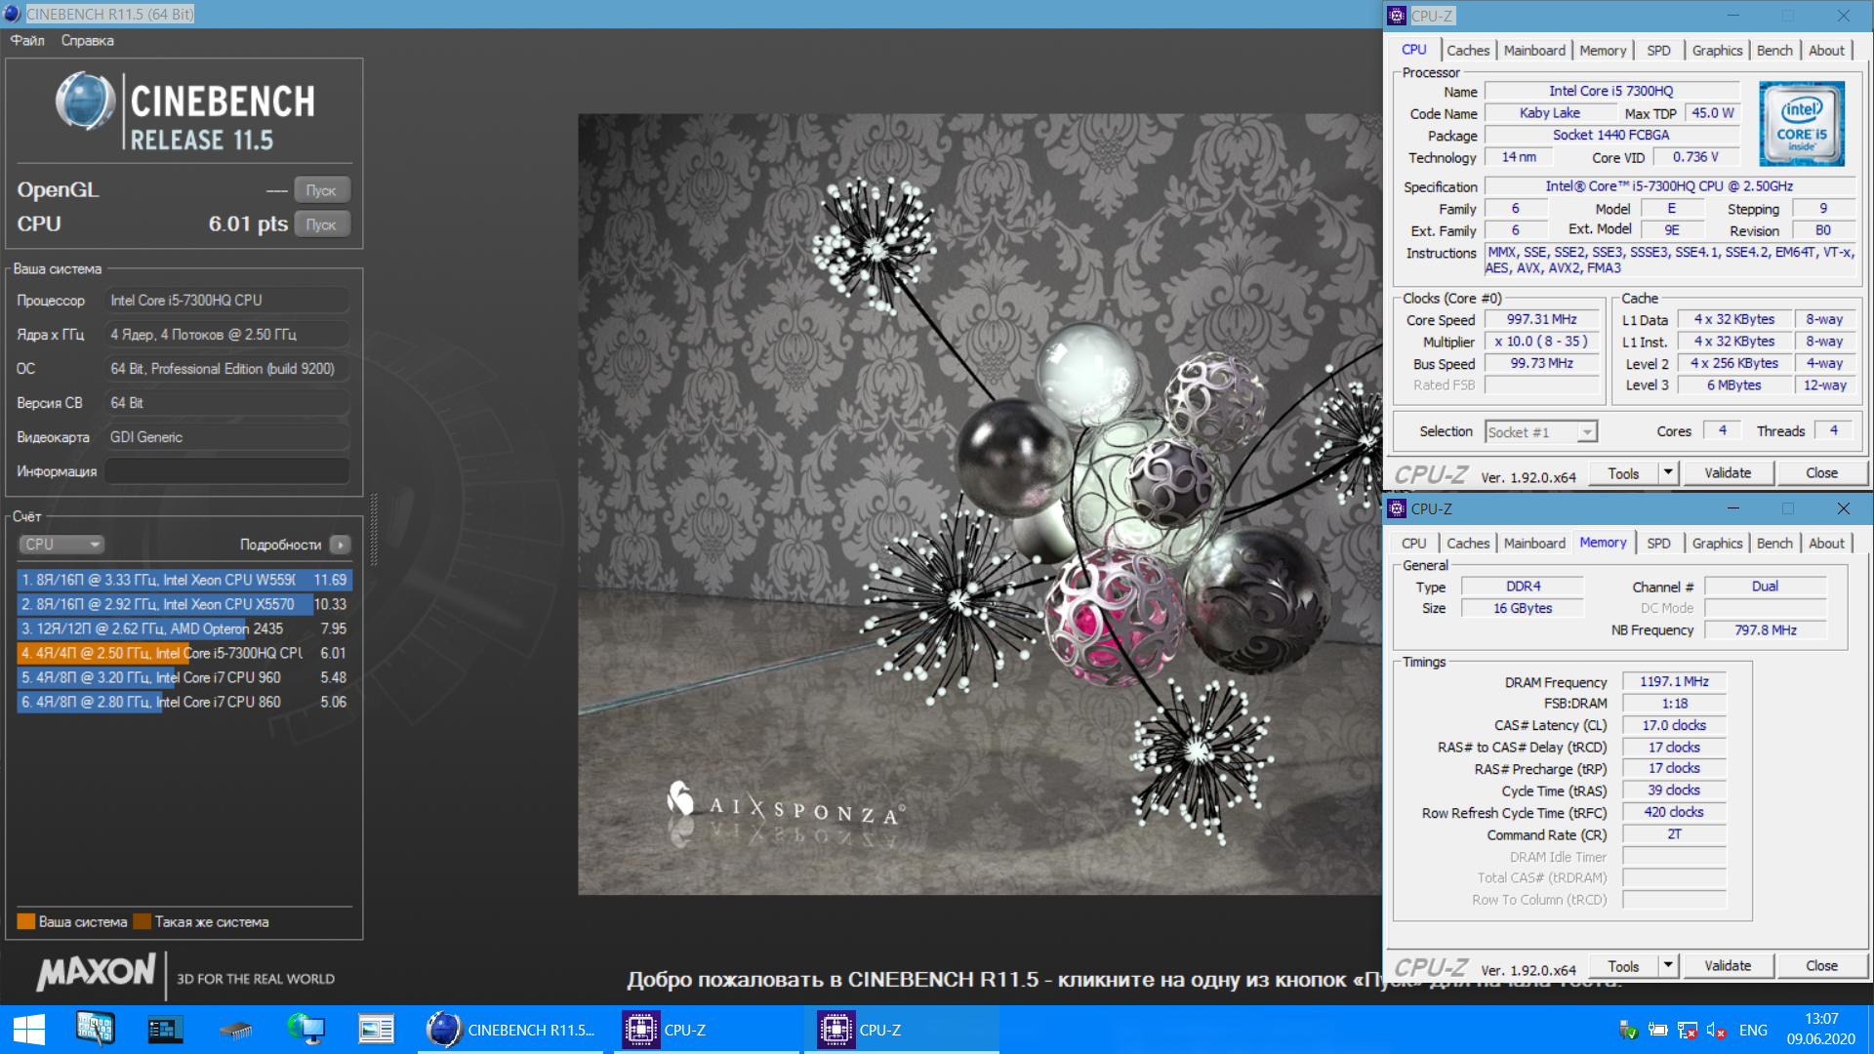The height and width of the screenshot is (1054, 1874).
Task: Switch to SPD tab in upper CPU-Z
Action: [x=1658, y=51]
